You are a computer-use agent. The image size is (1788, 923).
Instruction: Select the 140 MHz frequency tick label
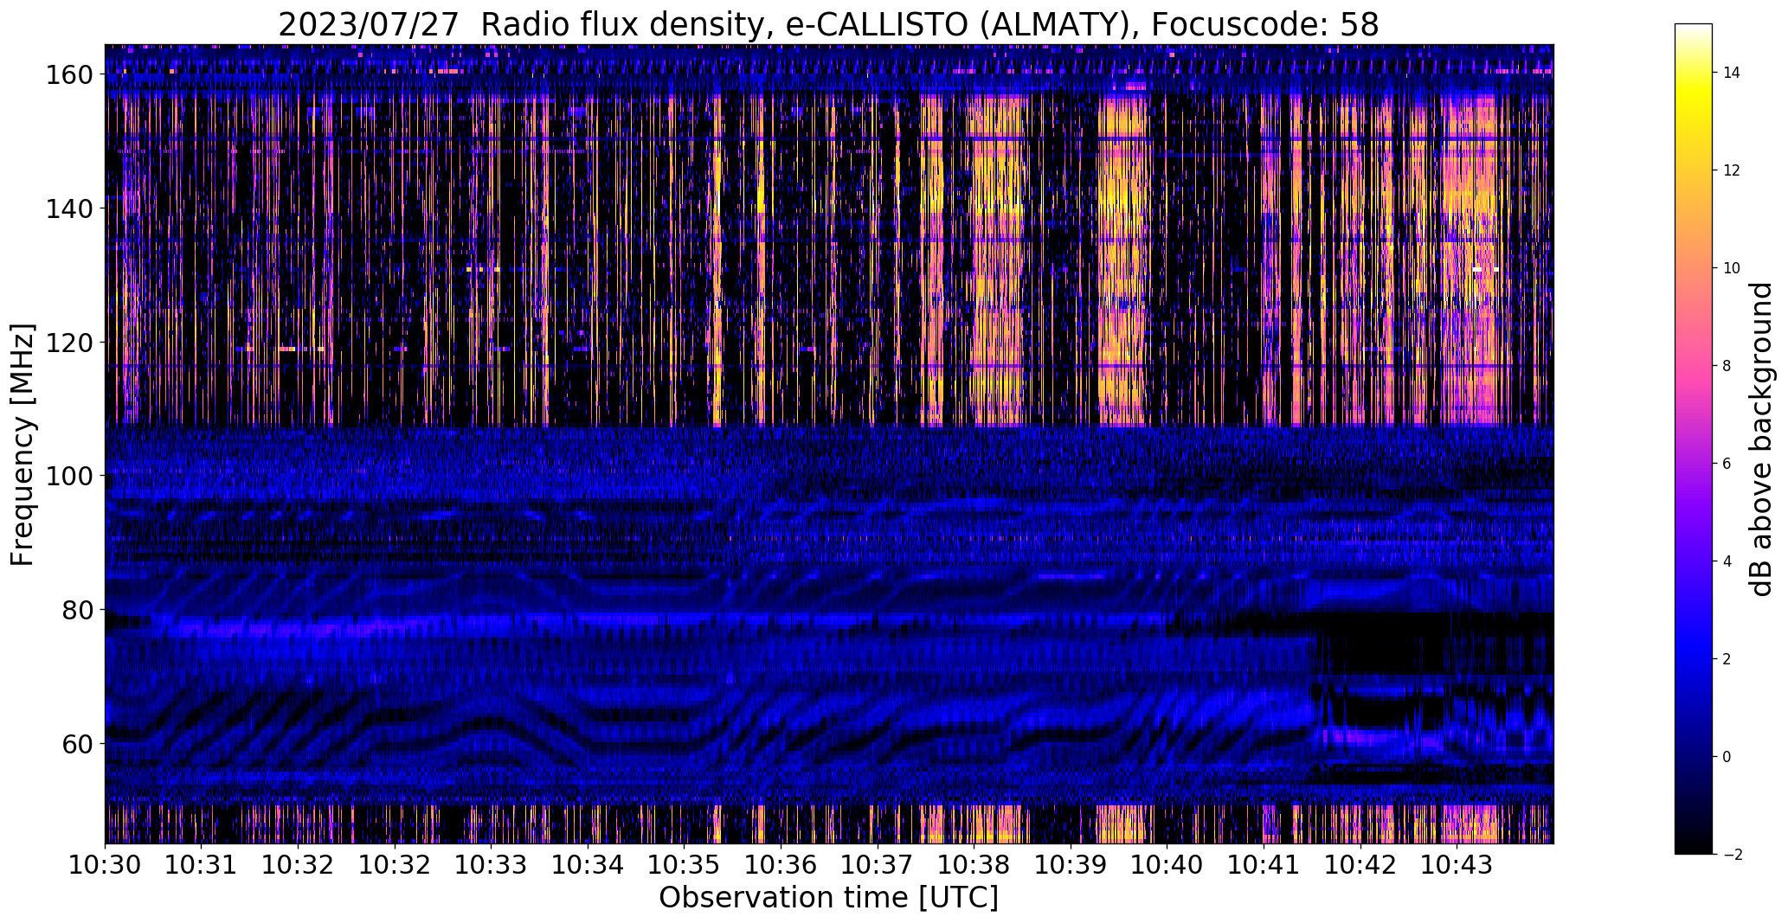[x=69, y=208]
